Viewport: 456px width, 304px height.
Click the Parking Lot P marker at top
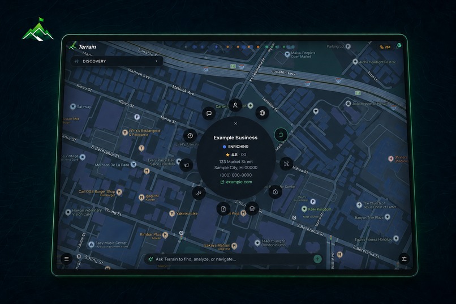coord(348,46)
